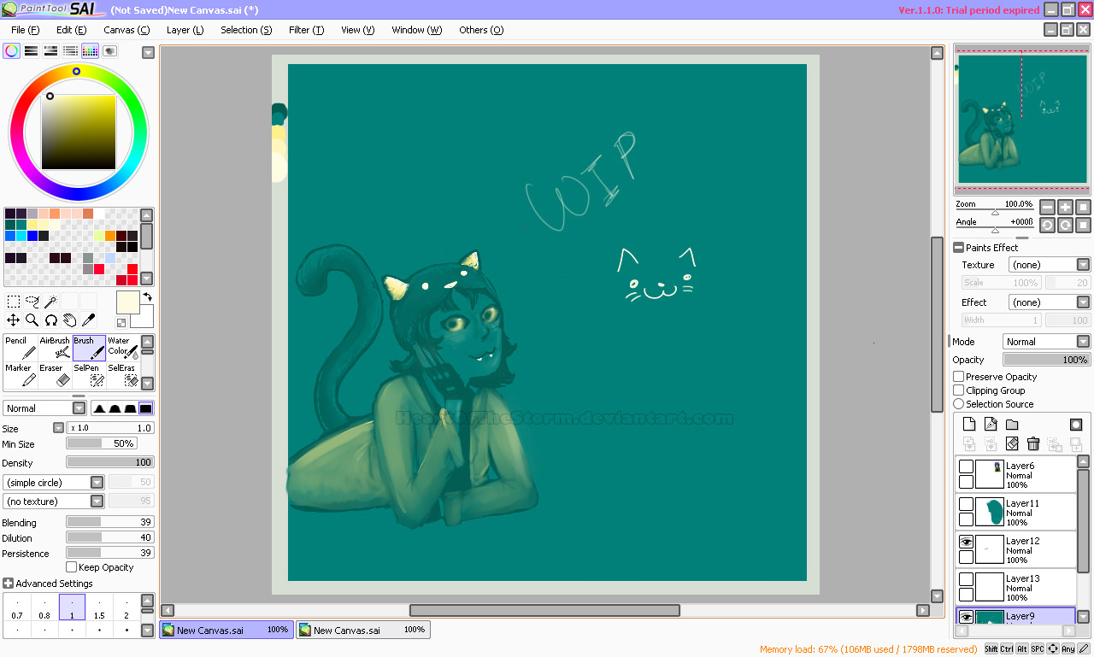
Task: Open the brush blend mode Normal dropdown
Action: point(44,408)
